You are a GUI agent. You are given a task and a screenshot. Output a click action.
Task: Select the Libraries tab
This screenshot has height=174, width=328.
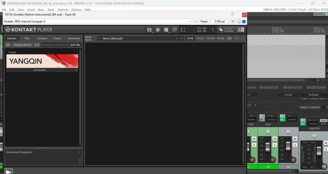12,38
